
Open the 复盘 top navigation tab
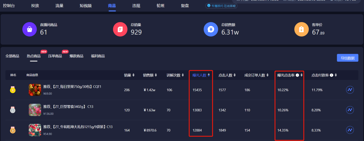click(185, 6)
